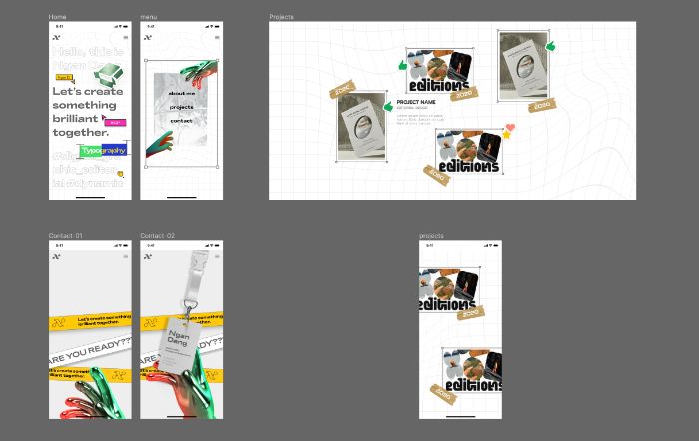Select top editions image in phone projects frame
This screenshot has width=699, height=441.
(x=449, y=289)
